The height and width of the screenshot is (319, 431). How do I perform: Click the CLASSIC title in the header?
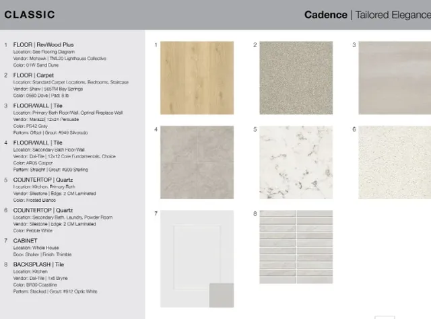[30, 15]
